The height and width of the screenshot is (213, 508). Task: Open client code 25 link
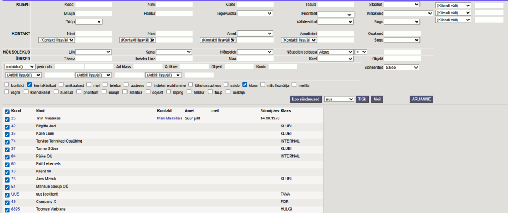pos(14,118)
